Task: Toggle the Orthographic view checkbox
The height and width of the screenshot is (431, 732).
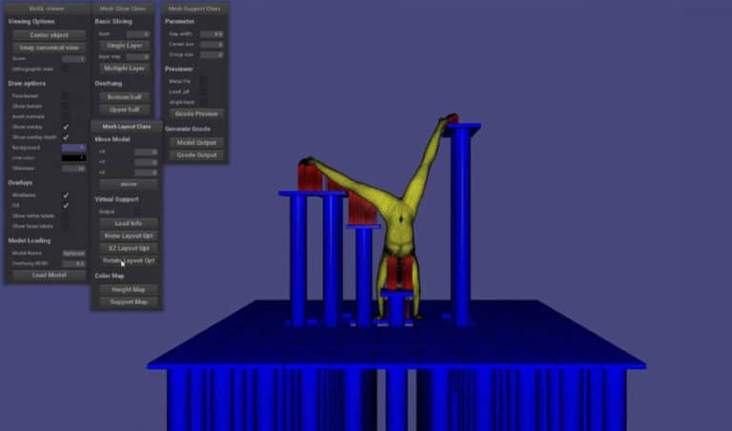Action: coord(65,70)
